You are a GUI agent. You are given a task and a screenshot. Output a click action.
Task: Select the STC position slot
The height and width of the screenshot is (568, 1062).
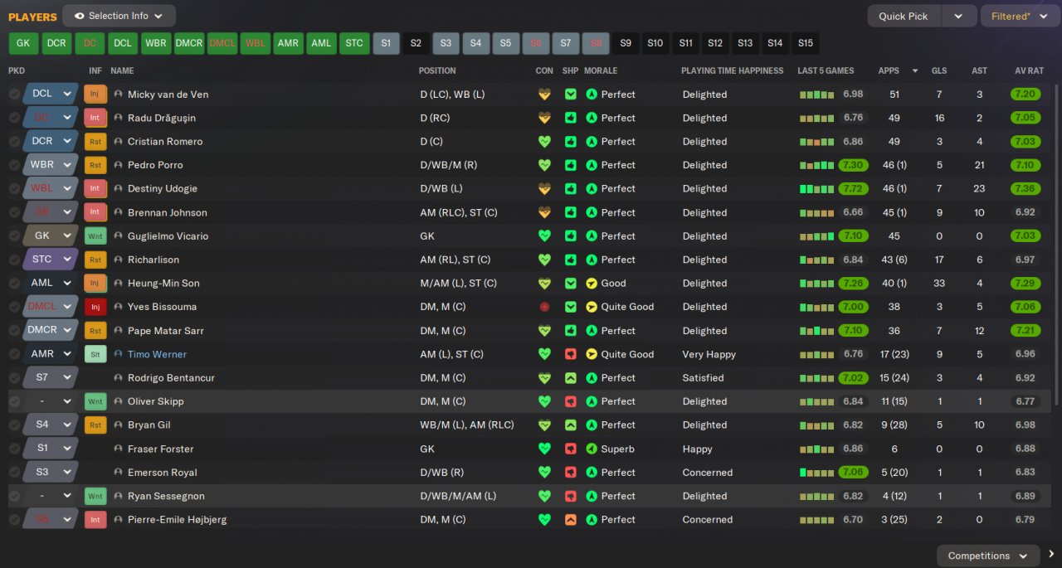[x=354, y=43]
